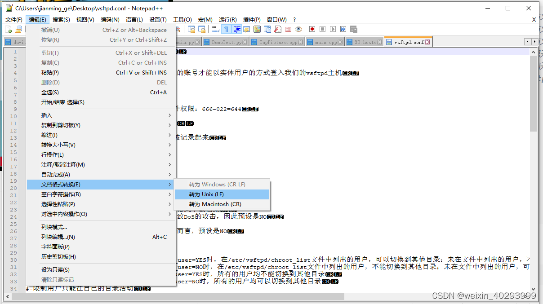Create a new file with the New icon
The image size is (543, 304).
[8, 29]
